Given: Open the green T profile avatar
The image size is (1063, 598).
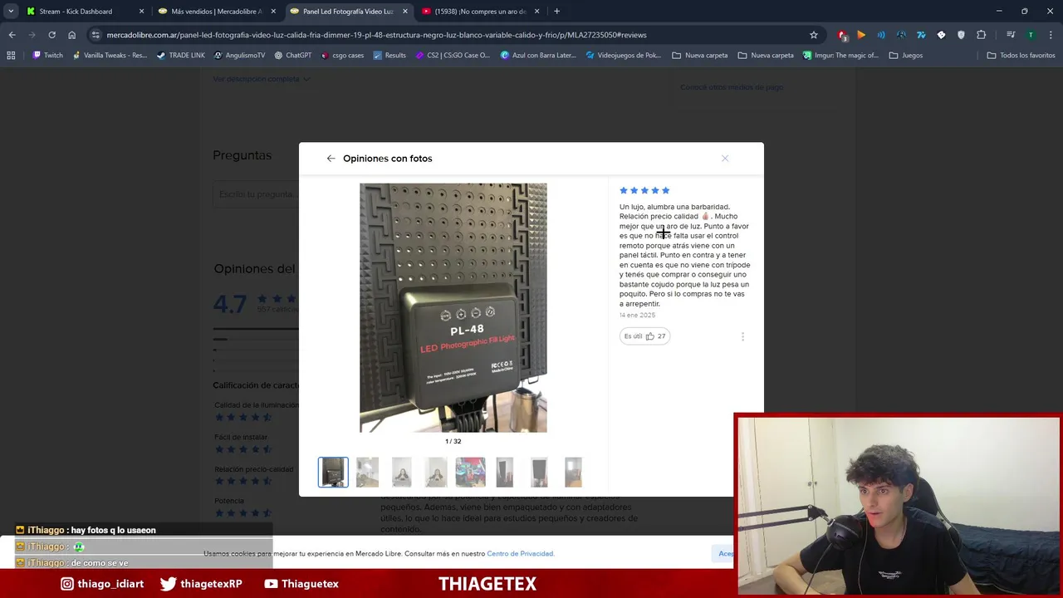Looking at the screenshot, I should [1031, 35].
